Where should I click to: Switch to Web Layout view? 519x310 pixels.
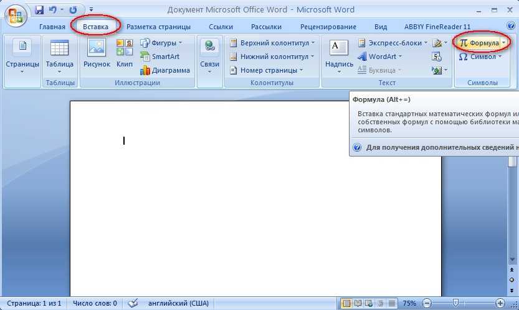coord(369,303)
